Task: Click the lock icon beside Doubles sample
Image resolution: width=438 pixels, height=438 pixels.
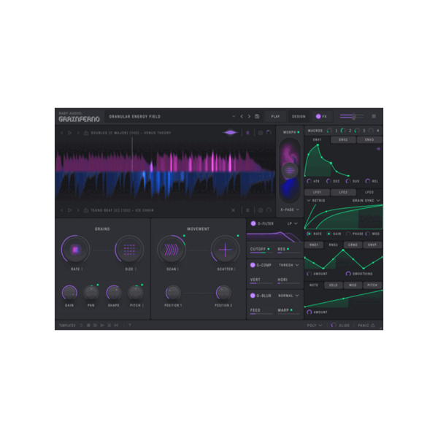Action: click(x=86, y=133)
